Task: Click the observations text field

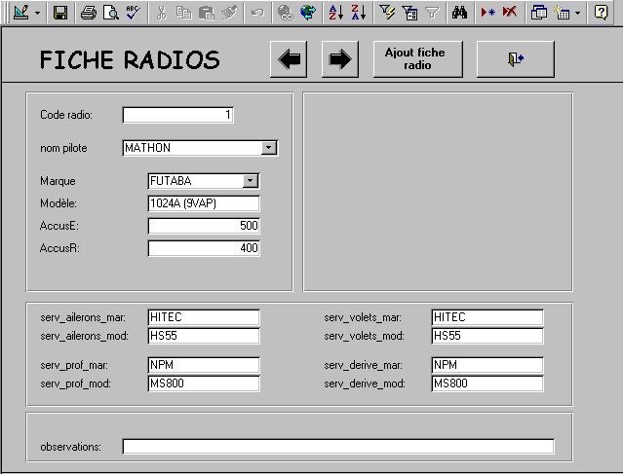Action: click(338, 446)
